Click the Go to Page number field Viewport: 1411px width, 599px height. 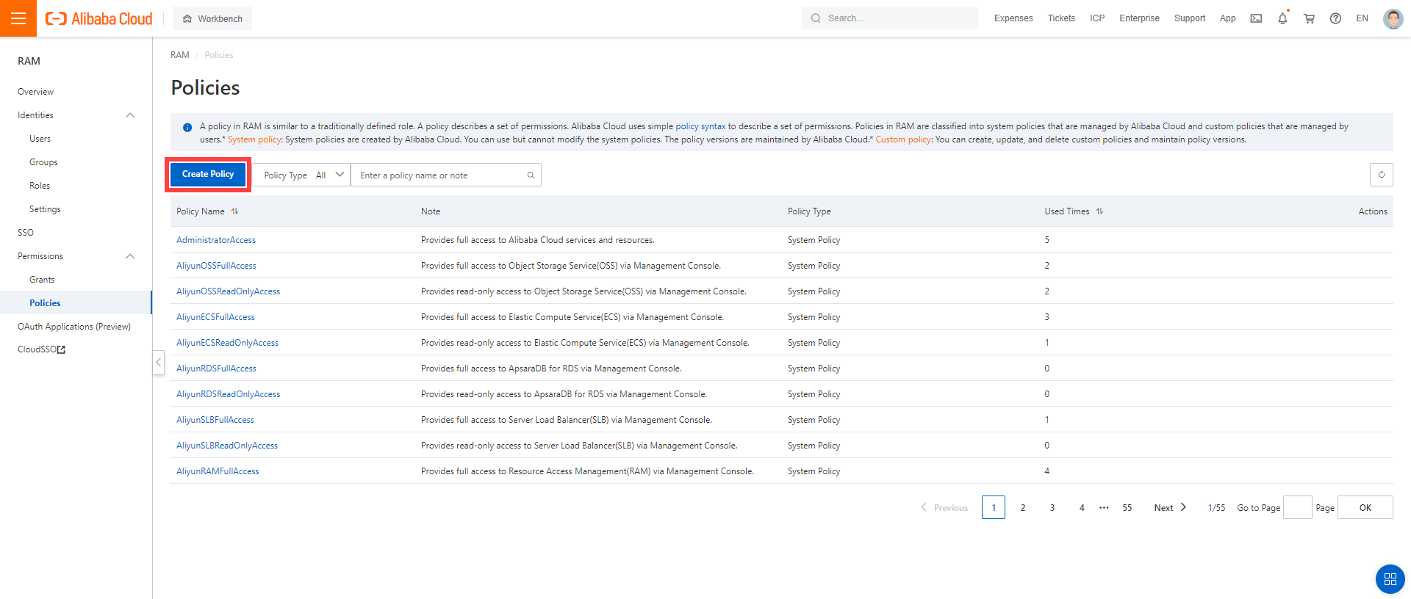[x=1297, y=508]
